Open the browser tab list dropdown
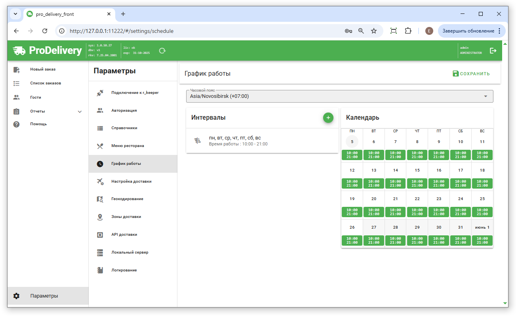The image size is (516, 317). 15,14
